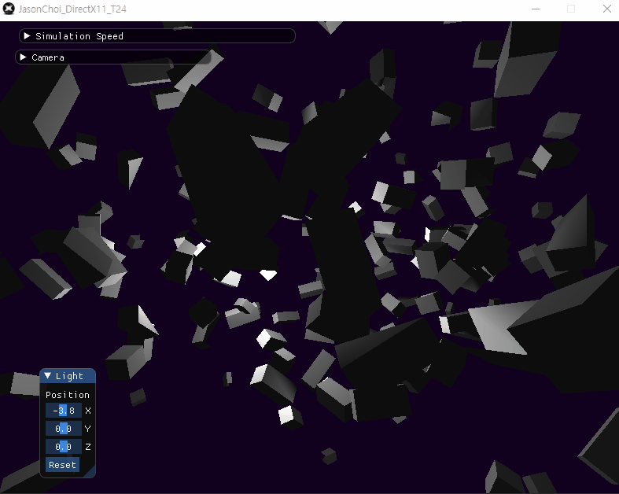Expand the Camera panel arrow
The width and height of the screenshot is (619, 494).
click(x=24, y=57)
